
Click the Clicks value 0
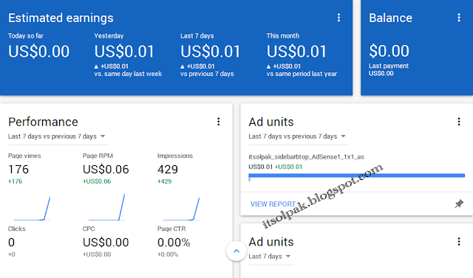pos(12,242)
